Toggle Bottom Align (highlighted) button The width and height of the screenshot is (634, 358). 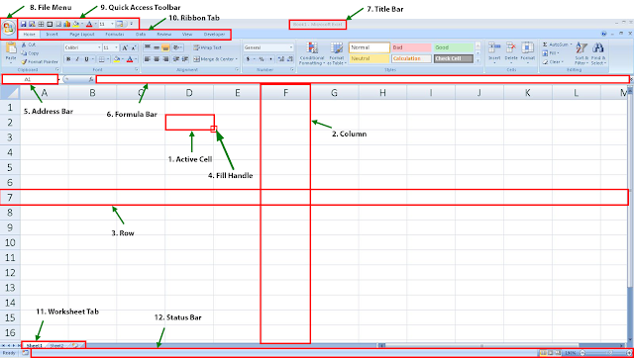click(165, 47)
